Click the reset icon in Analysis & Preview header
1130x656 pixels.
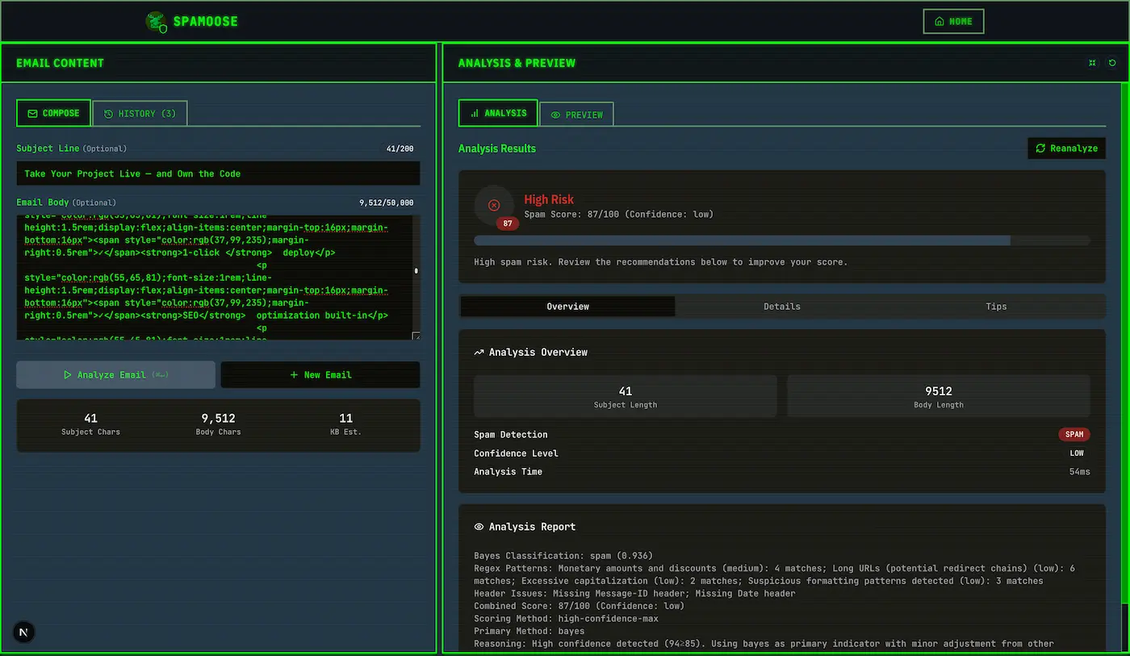click(x=1112, y=63)
